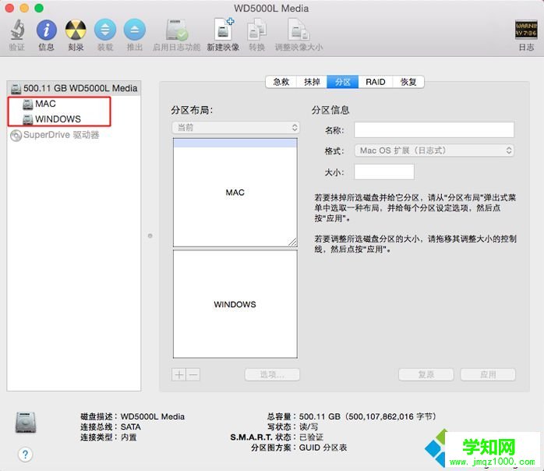Image resolution: width=544 pixels, height=471 pixels.
Task: Click the 选项… button
Action: 272,374
